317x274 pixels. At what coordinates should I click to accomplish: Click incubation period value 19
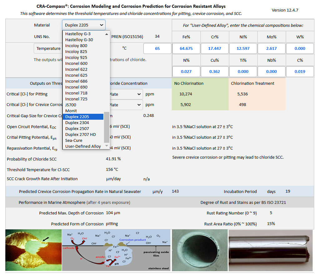pos(288,191)
